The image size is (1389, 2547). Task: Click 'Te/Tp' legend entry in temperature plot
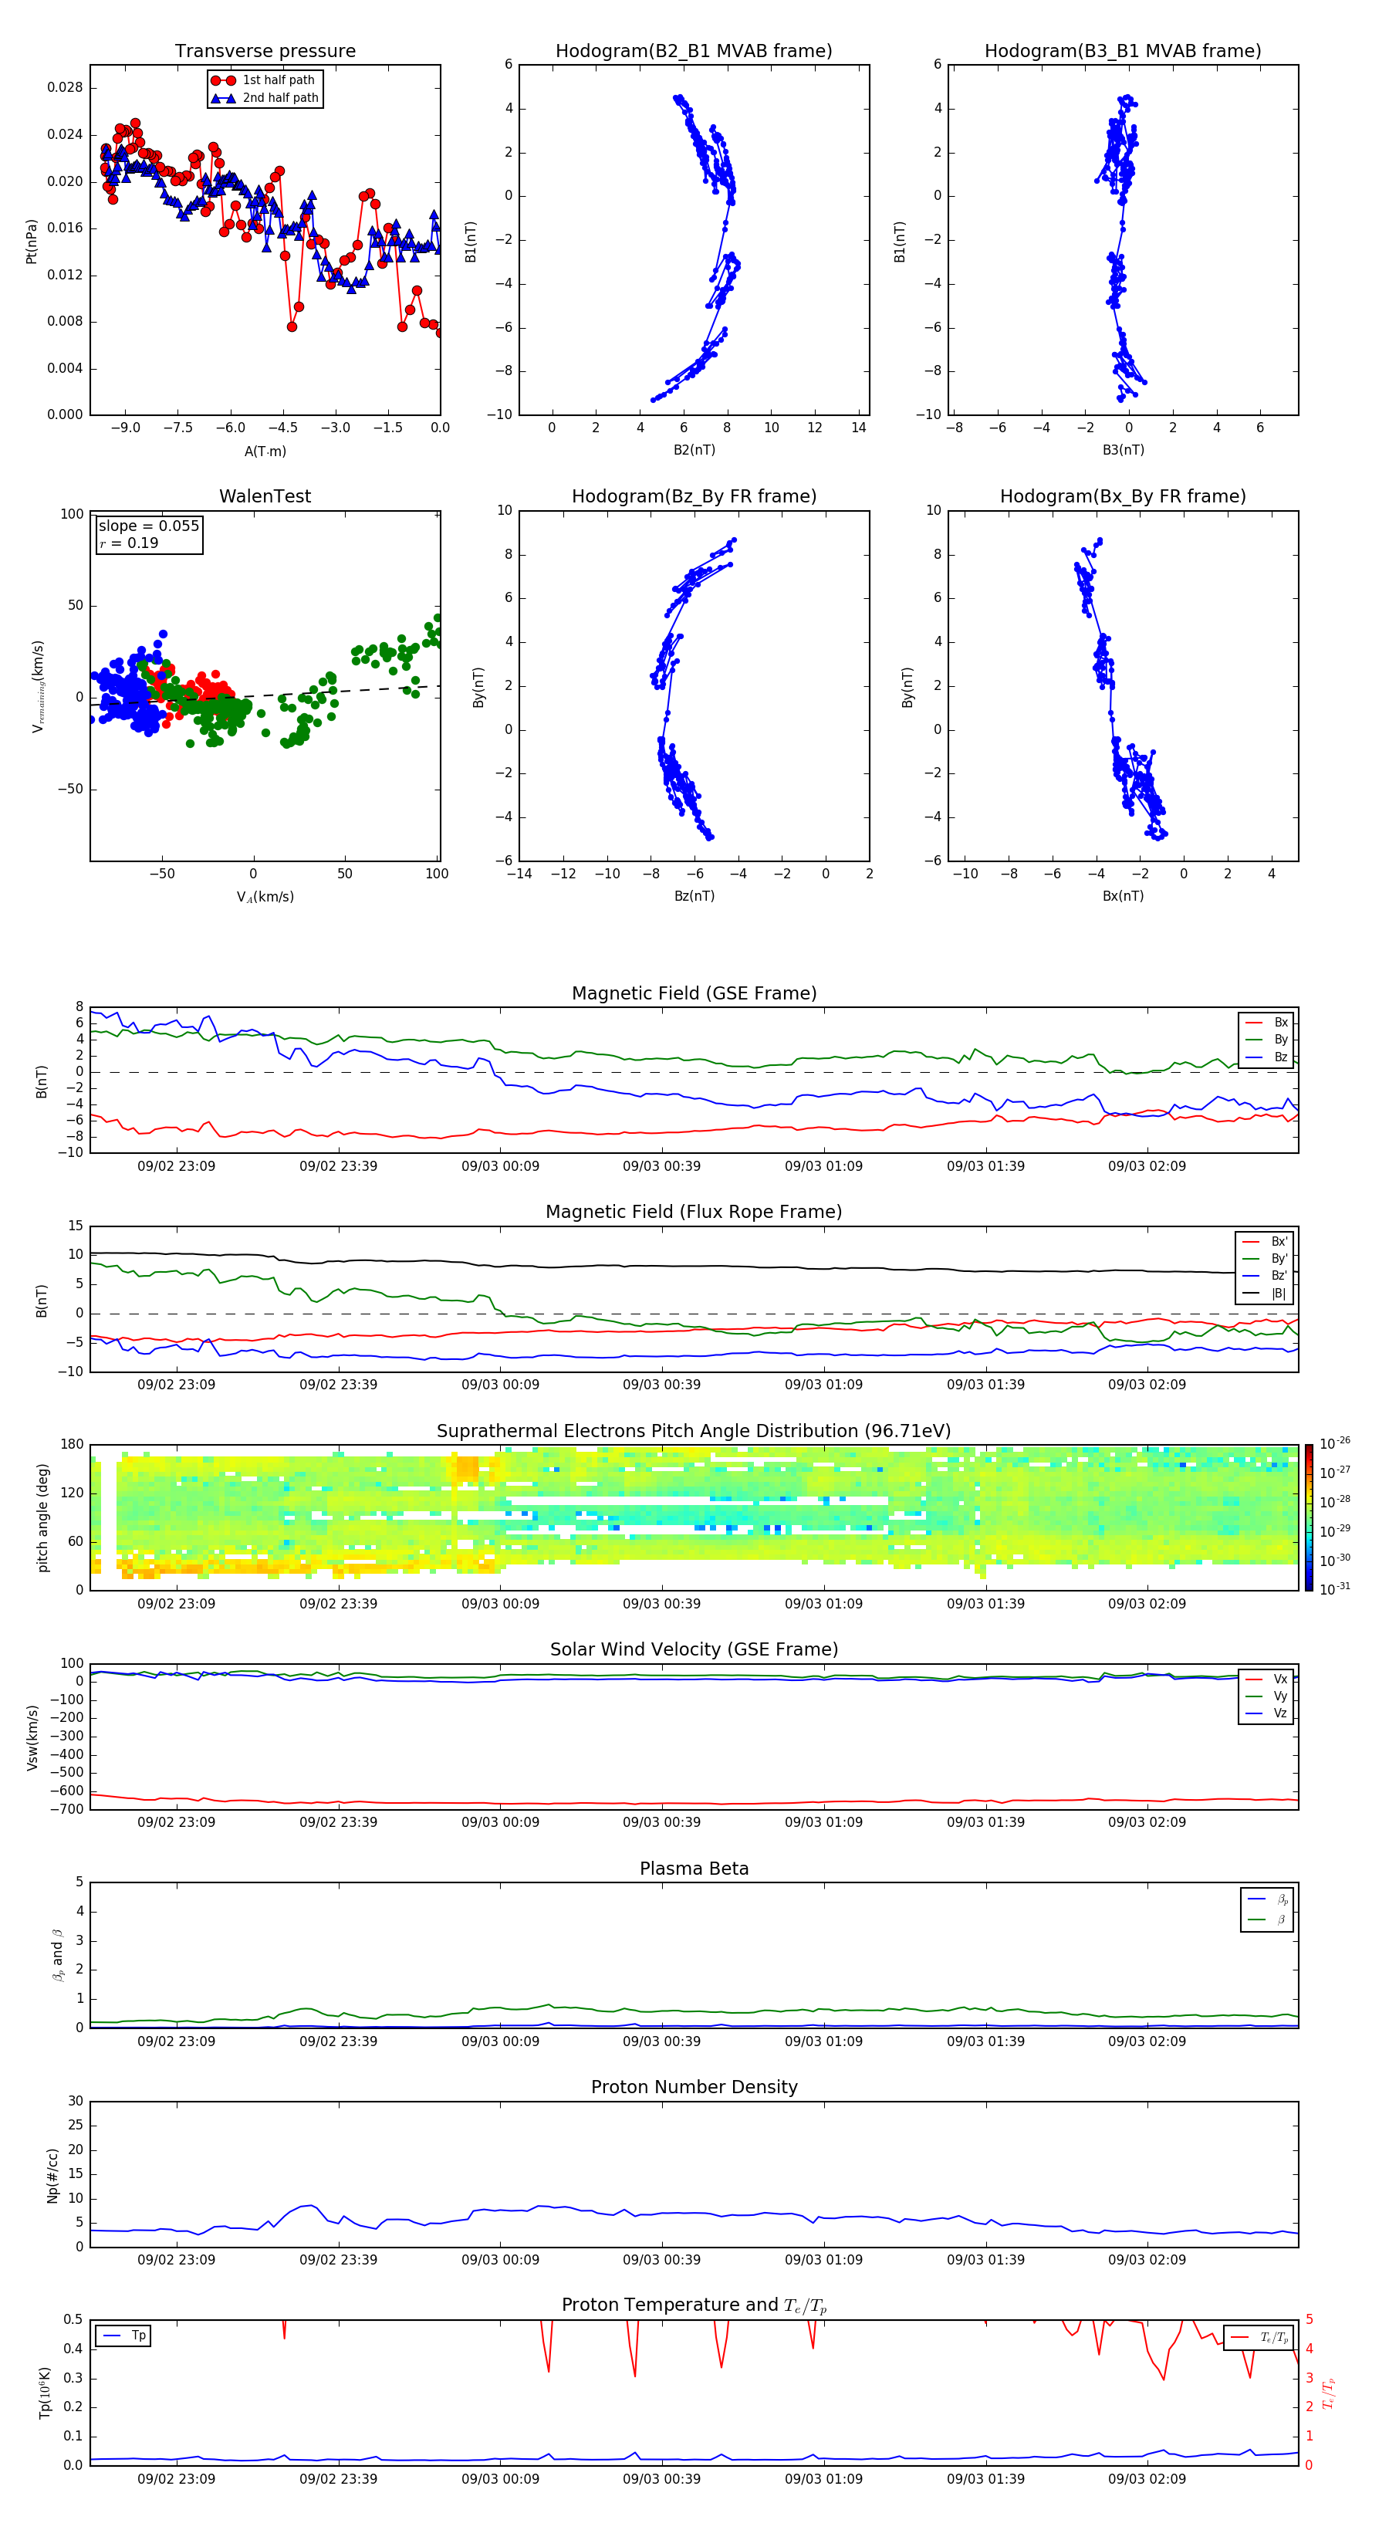[x=1259, y=2337]
